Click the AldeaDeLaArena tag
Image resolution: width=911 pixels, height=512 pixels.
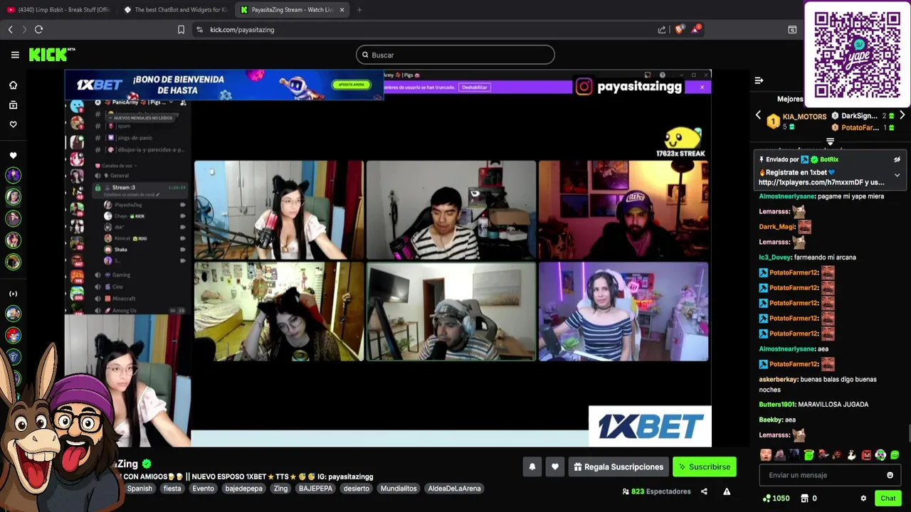455,489
